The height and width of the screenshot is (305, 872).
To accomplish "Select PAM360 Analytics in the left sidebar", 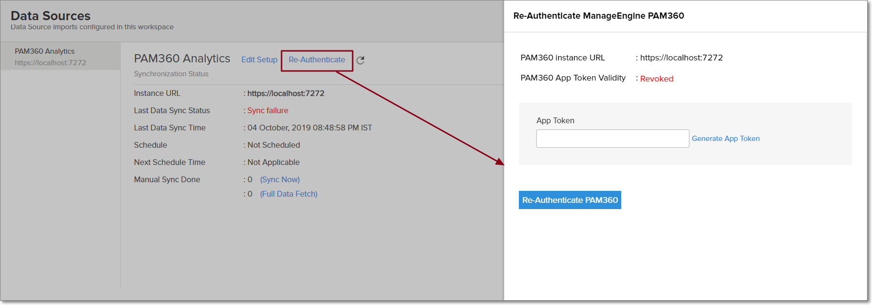I will pos(45,51).
